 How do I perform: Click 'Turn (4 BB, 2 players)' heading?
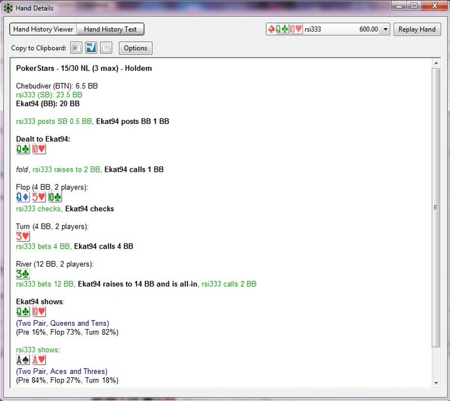coord(52,227)
